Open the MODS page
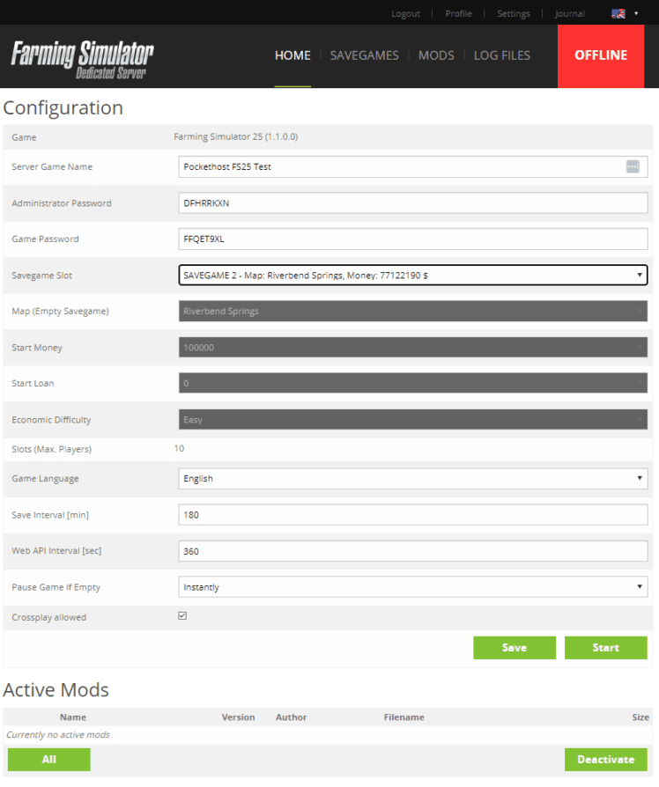Screen dimensions: 659x787 [x=436, y=55]
